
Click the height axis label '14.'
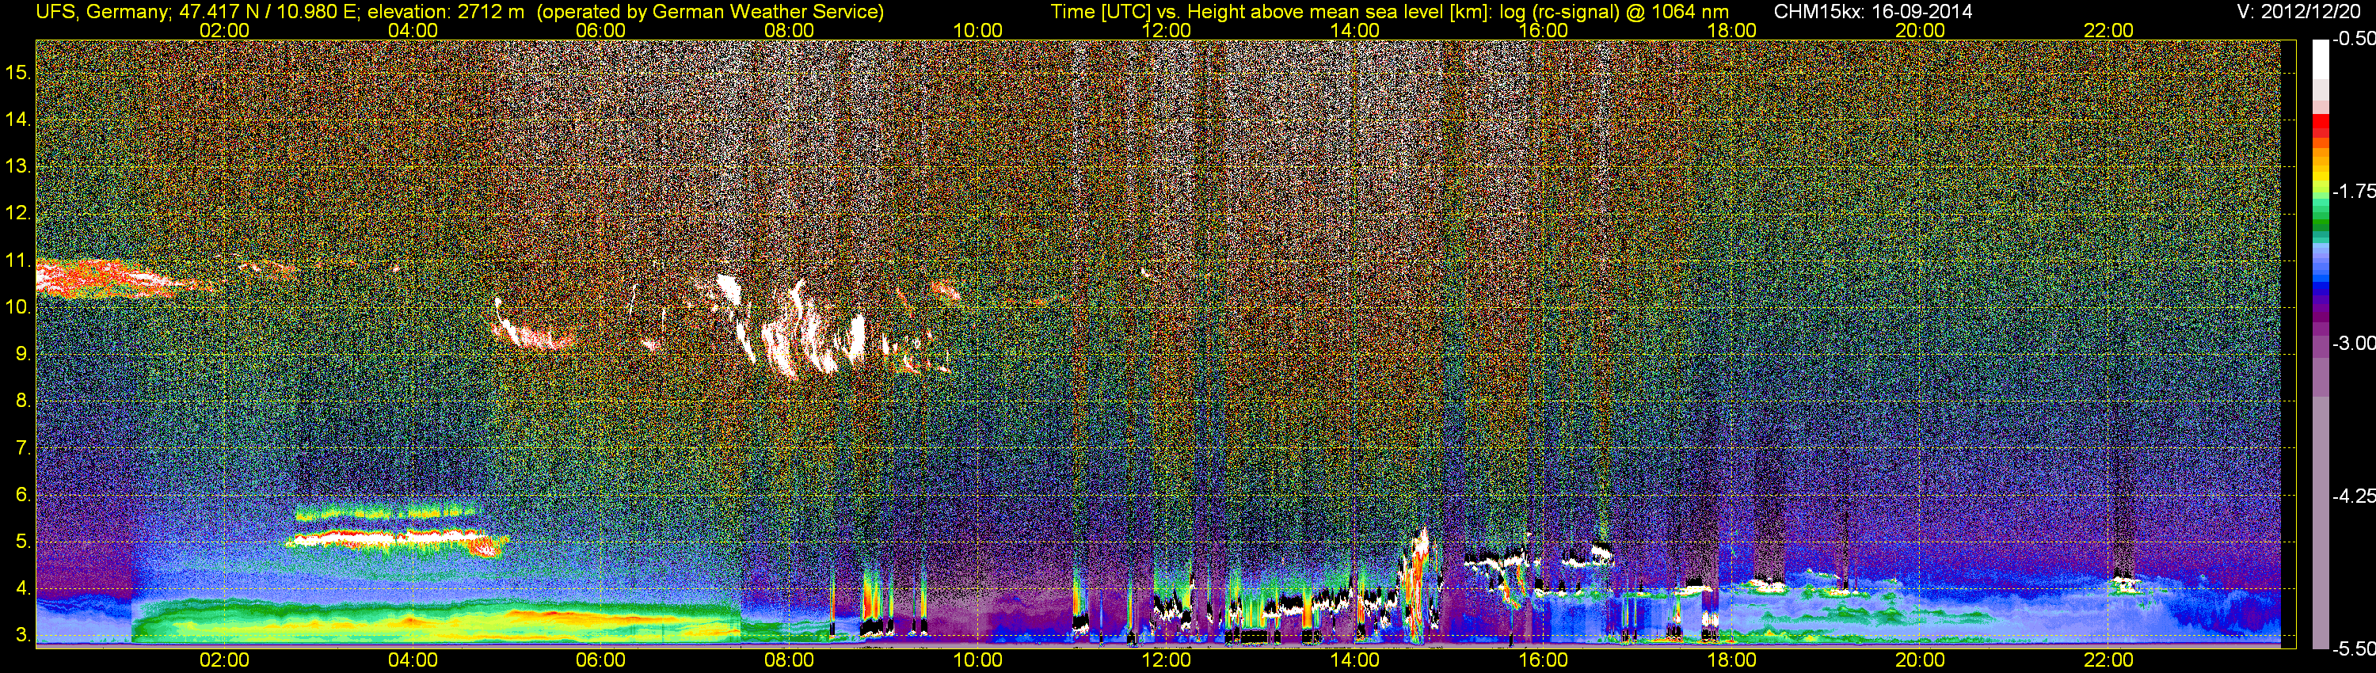coord(18,119)
